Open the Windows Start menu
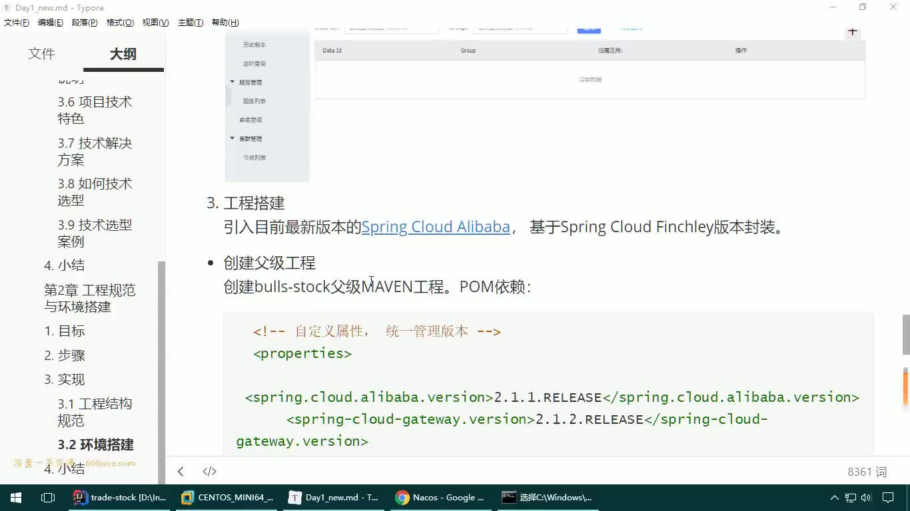The height and width of the screenshot is (511, 910). point(16,498)
